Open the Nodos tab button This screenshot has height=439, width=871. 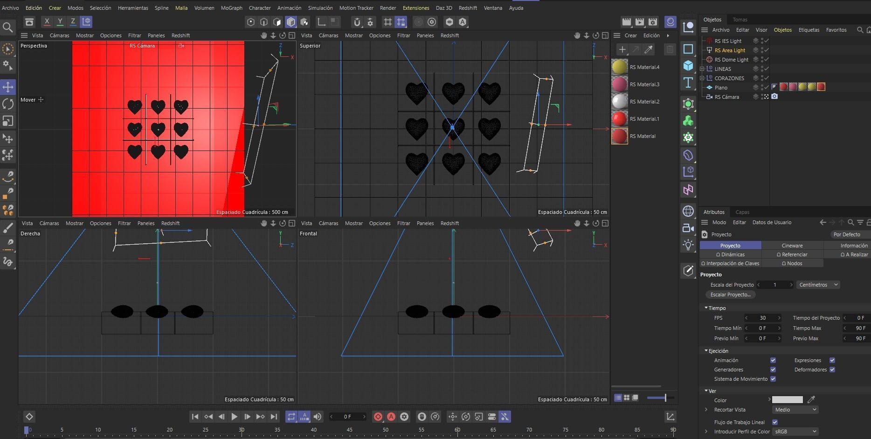(x=792, y=263)
